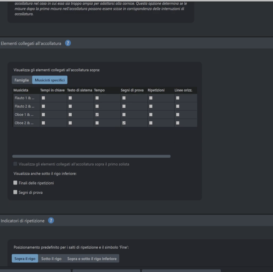This screenshot has width=273, height=272.
Task: Check Ripetizioni for Oboe 1
Action: coord(150,115)
